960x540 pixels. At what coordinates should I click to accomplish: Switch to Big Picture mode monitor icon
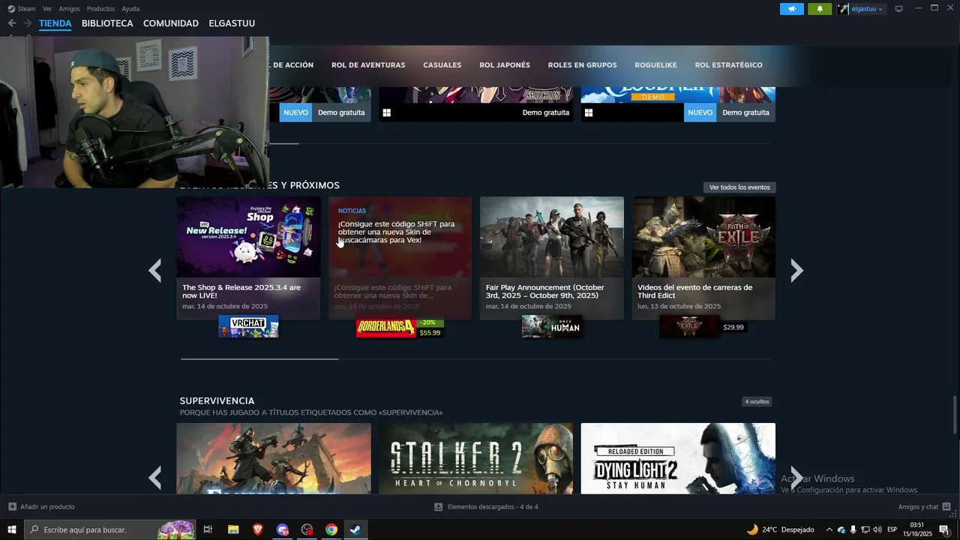(x=898, y=9)
